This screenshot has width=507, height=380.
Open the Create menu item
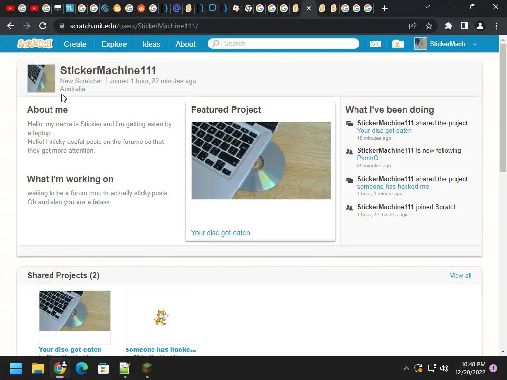click(75, 44)
